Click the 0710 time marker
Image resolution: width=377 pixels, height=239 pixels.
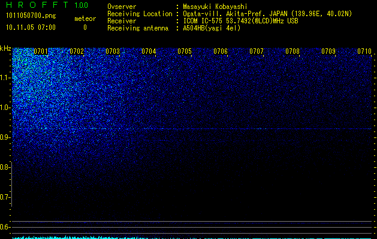click(x=364, y=51)
